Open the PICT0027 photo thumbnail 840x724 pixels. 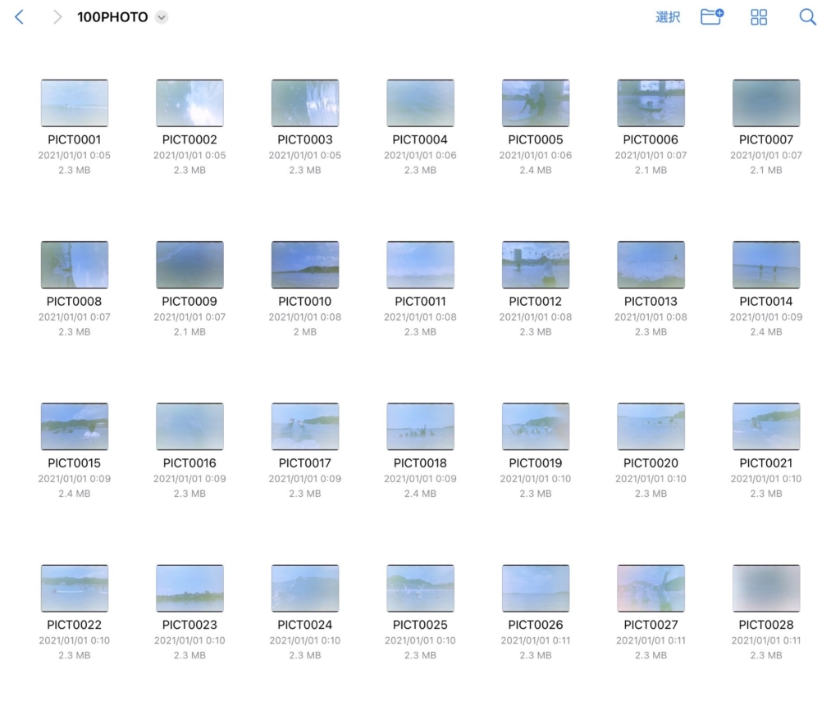click(651, 588)
